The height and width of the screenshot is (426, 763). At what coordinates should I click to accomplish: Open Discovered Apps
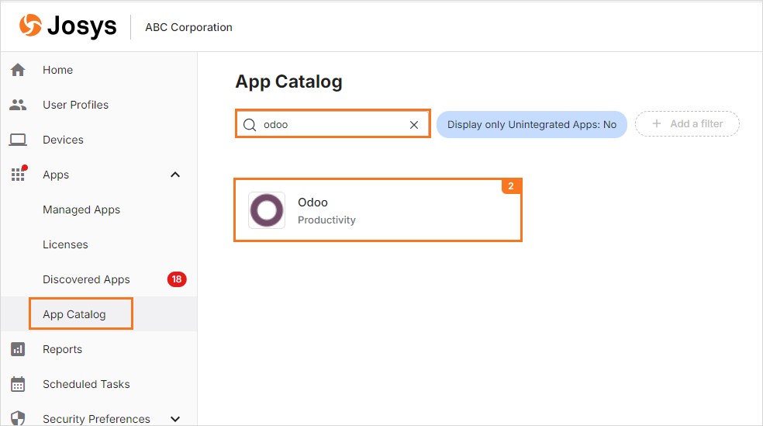coord(86,279)
